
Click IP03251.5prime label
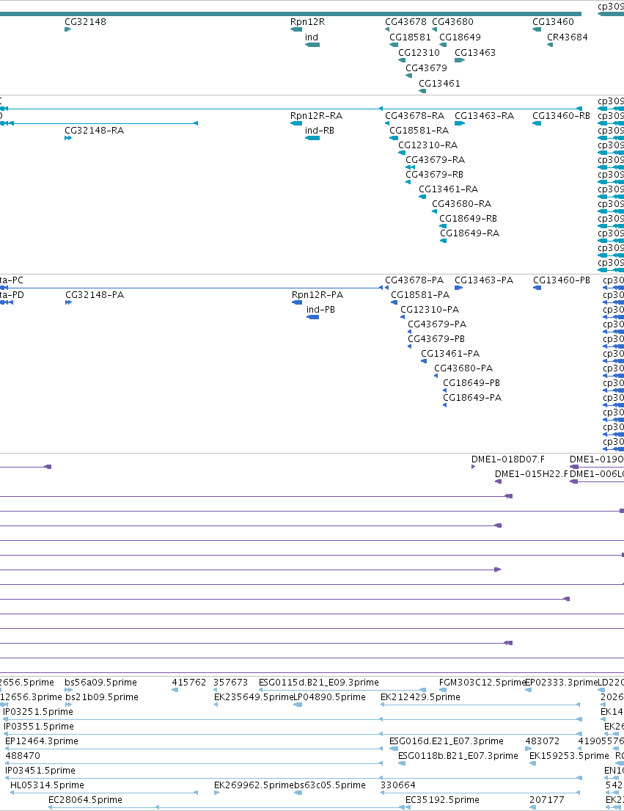38,712
